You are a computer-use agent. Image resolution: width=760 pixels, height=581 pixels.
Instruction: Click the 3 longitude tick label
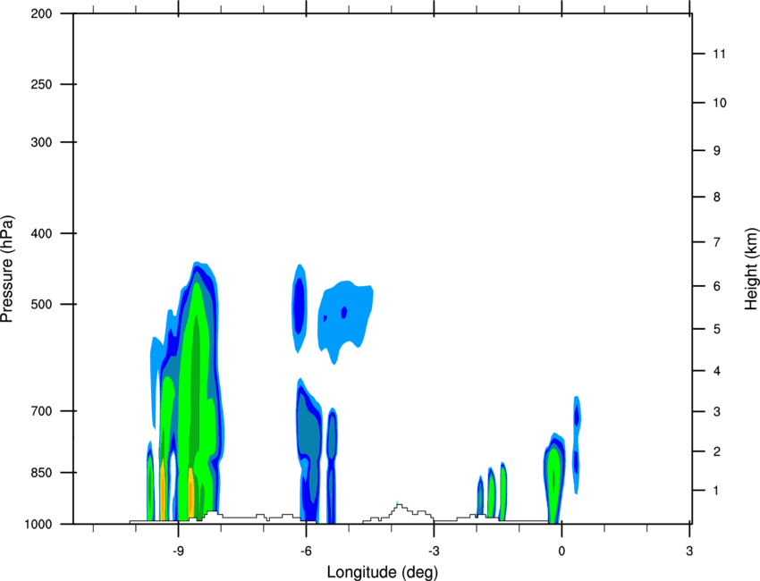pos(689,551)
